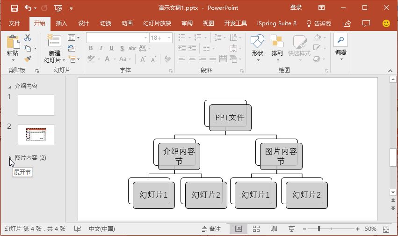Click the Save icon in title bar
398x236 pixels.
point(14,8)
